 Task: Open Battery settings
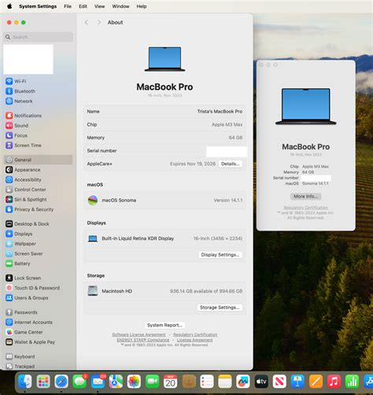[17, 264]
